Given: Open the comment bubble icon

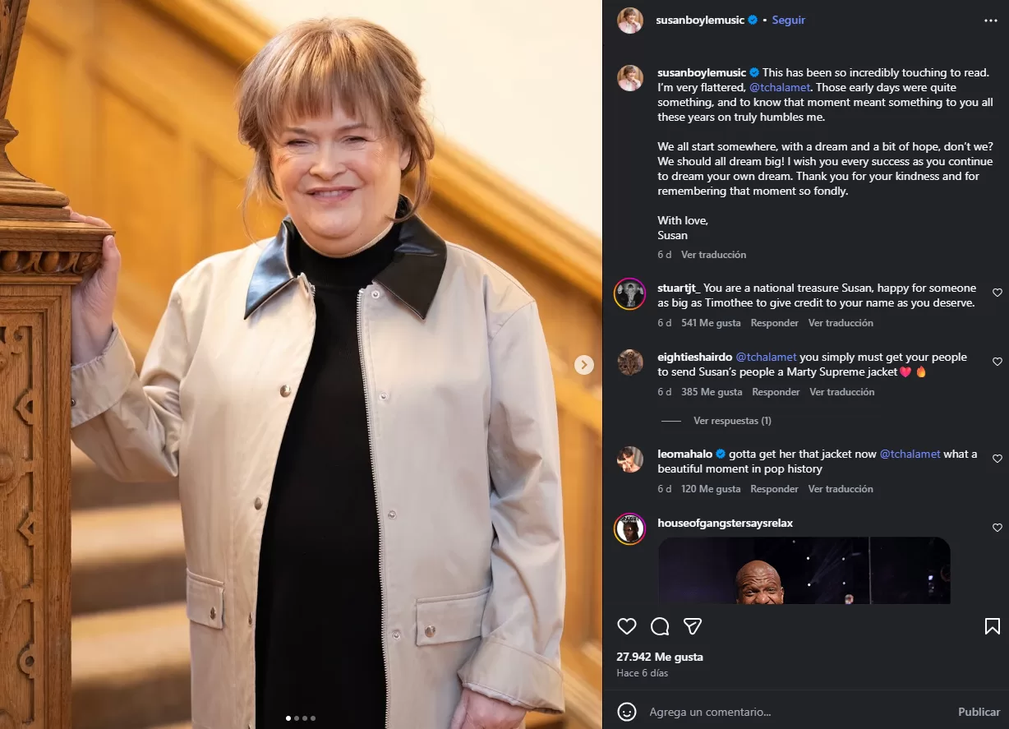Looking at the screenshot, I should point(660,627).
